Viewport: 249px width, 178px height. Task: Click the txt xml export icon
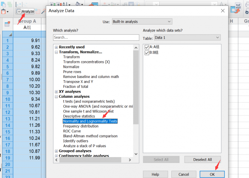[236, 9]
